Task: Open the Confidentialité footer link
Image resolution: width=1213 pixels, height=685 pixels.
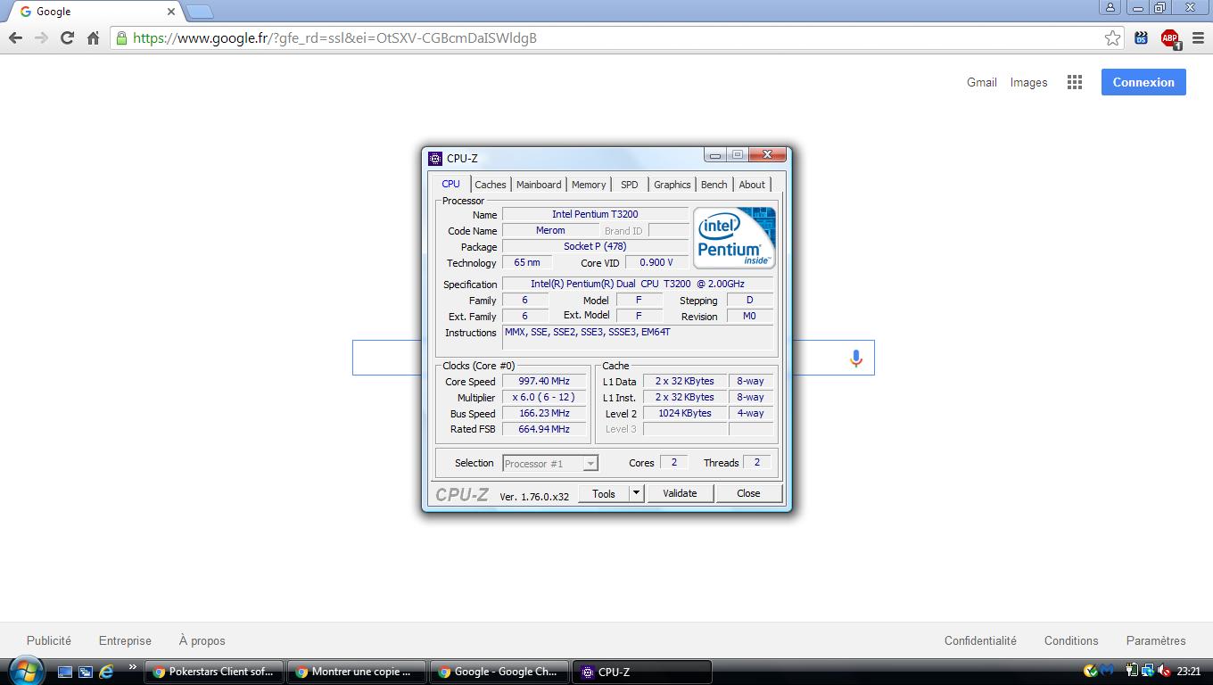Action: click(980, 640)
